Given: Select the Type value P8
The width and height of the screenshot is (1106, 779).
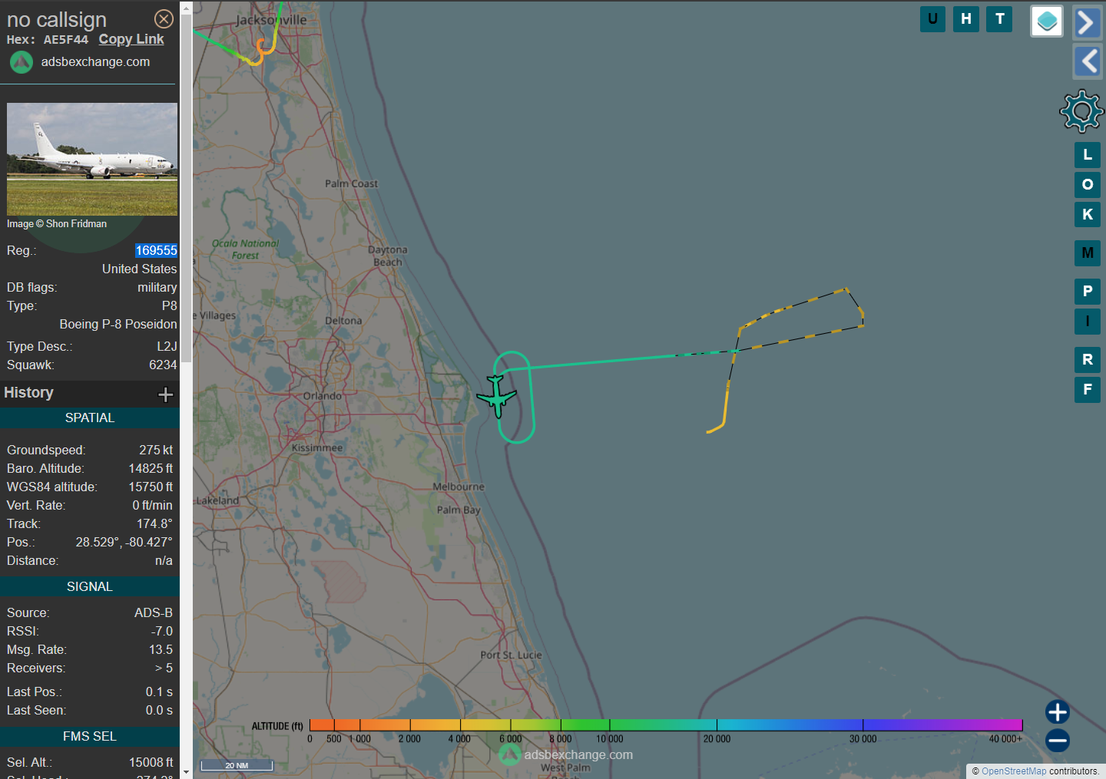Looking at the screenshot, I should pyautogui.click(x=170, y=306).
